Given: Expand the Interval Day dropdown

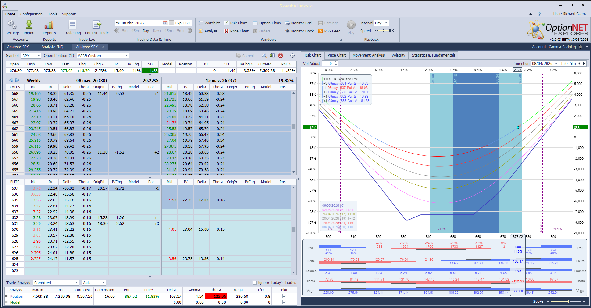Looking at the screenshot, I should (386, 23).
